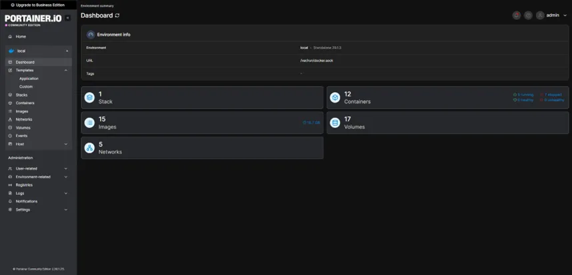
Task: Click the Settings gear icon in sidebar
Action: (10, 210)
